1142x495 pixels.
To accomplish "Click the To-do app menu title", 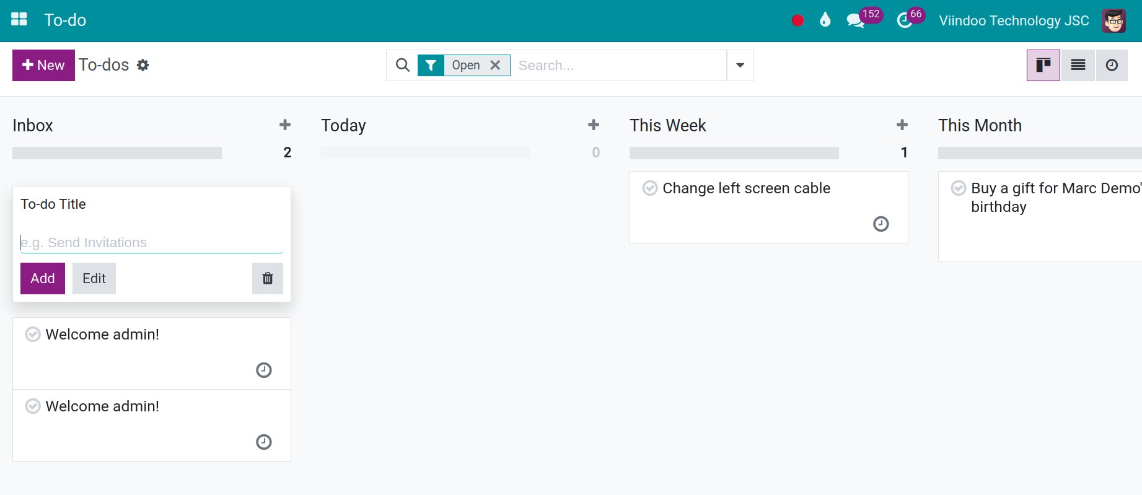I will pyautogui.click(x=65, y=20).
